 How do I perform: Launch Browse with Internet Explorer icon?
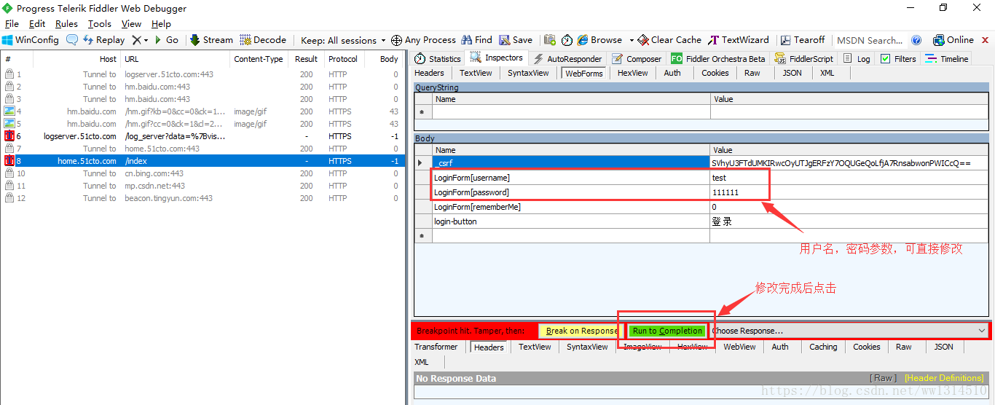599,40
